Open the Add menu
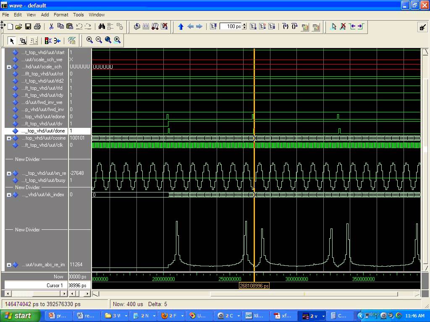The image size is (430, 322). point(45,15)
